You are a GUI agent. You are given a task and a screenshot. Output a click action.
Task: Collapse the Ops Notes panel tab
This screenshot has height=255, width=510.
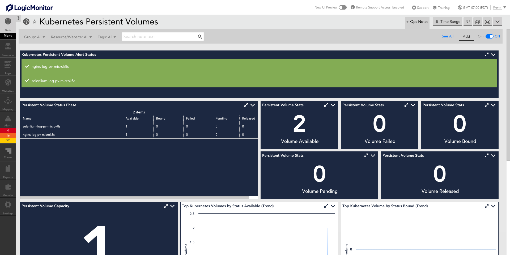point(417,22)
